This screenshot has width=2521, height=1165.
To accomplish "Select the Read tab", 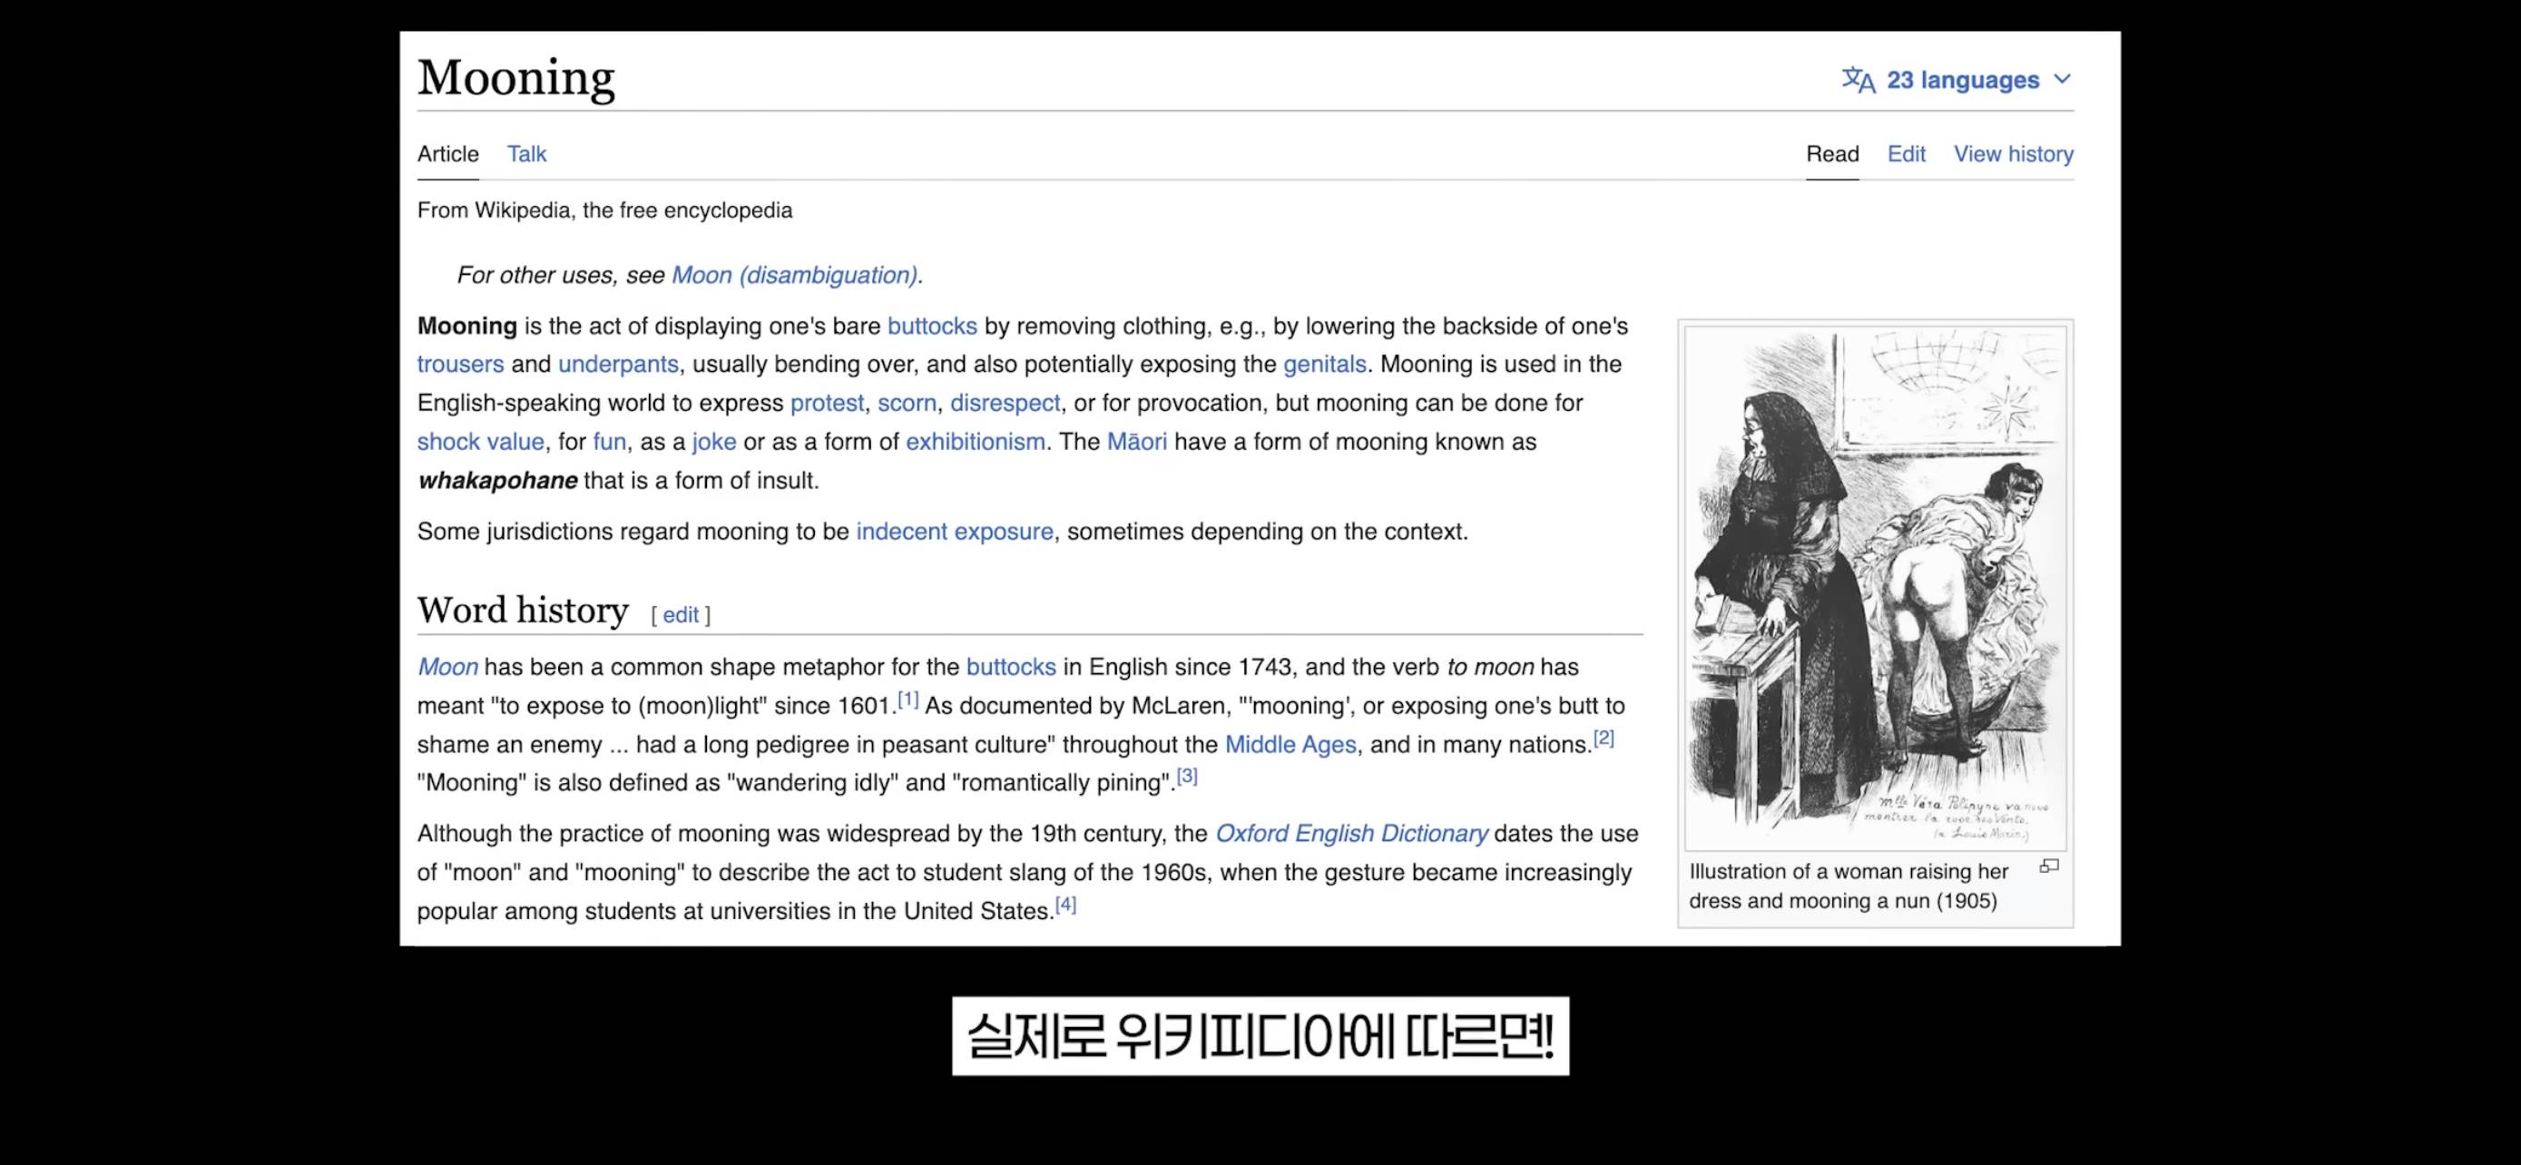I will coord(1833,152).
